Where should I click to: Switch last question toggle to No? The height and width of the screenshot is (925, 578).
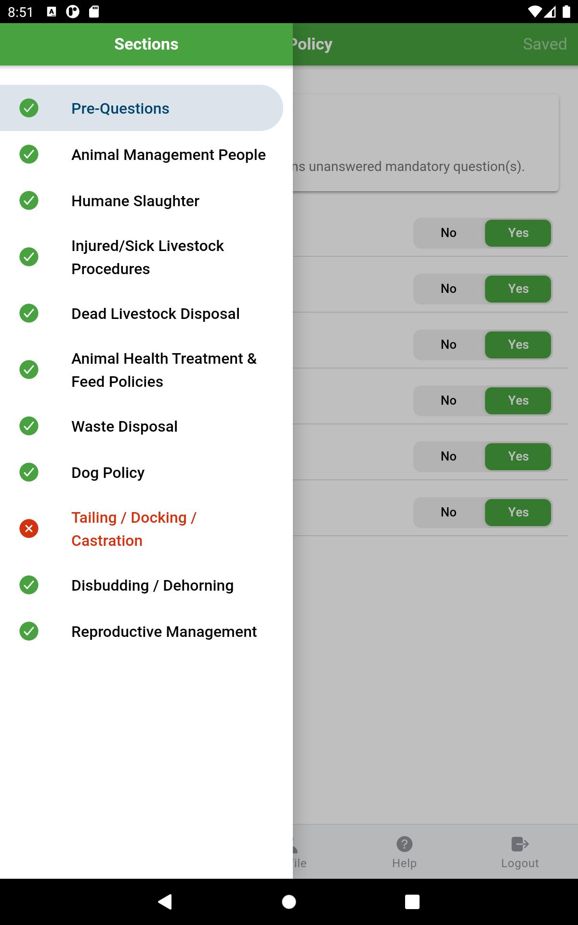tap(448, 513)
